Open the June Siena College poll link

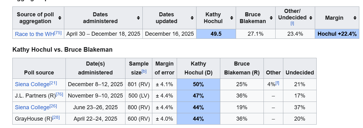click(x=32, y=107)
